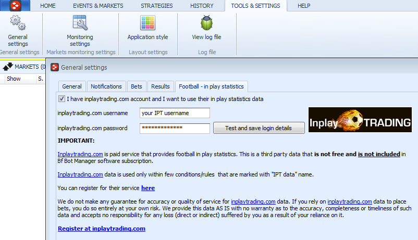Open Application style color grid icon
This screenshot has height=240, width=418.
[147, 22]
